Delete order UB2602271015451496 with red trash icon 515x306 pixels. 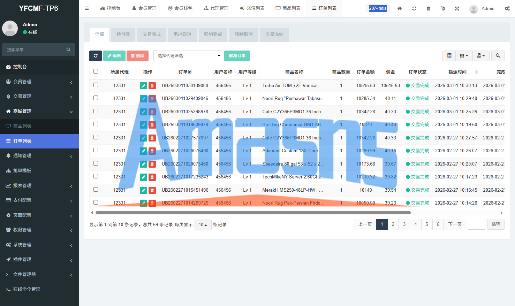pos(152,190)
